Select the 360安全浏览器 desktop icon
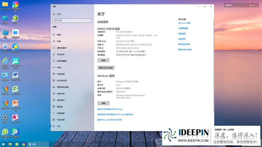Screen dimensions: 262x147 pyautogui.click(x=5, y=134)
